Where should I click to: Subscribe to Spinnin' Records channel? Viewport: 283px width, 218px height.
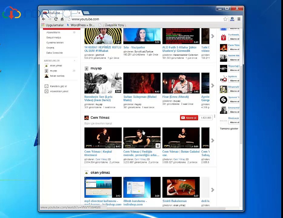[234, 101]
